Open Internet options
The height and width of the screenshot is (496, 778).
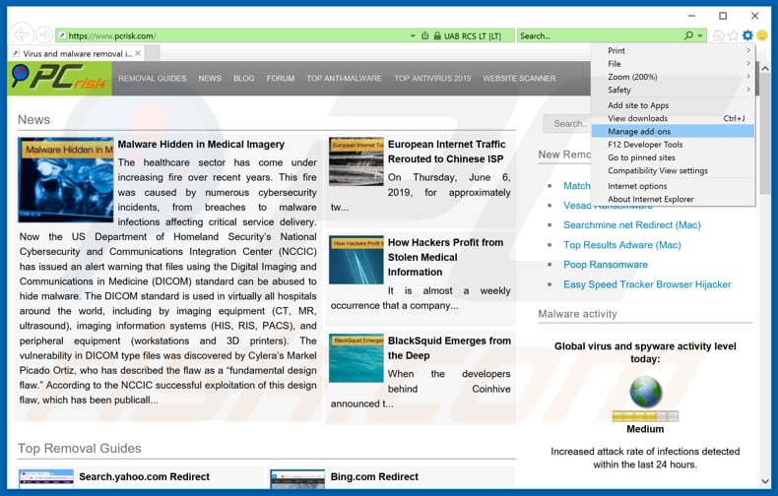[x=673, y=186]
